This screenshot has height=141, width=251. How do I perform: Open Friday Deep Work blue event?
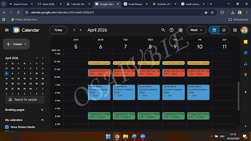198,92
